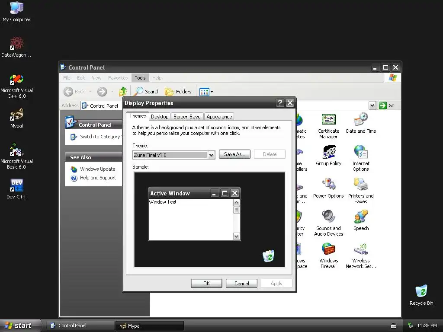Open Group Policy in Control Panel

[329, 156]
